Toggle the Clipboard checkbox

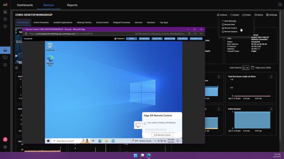115,39
